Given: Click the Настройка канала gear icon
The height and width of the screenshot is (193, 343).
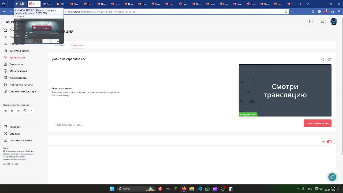Looking at the screenshot, I should [x=5, y=85].
